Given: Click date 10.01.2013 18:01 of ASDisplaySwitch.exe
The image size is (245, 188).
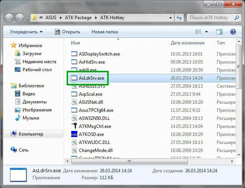Looking at the screenshot, I should pos(186,54).
